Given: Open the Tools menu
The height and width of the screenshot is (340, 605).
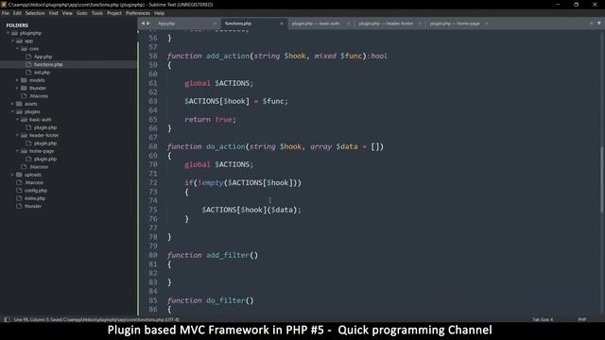Looking at the screenshot, I should tap(97, 13).
